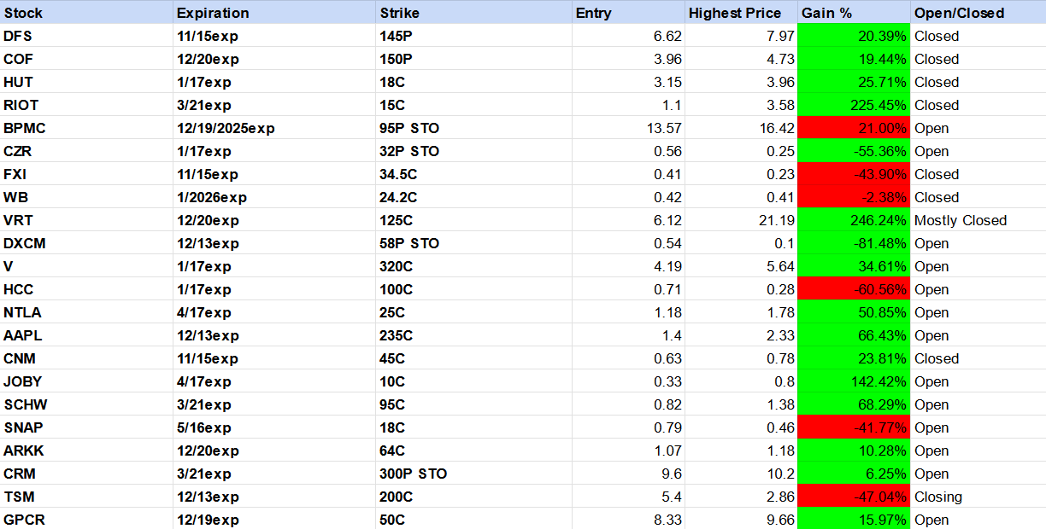
Task: Click the 142.42% gain cell
Action: [854, 381]
